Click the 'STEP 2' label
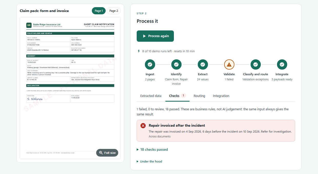 tap(142, 13)
